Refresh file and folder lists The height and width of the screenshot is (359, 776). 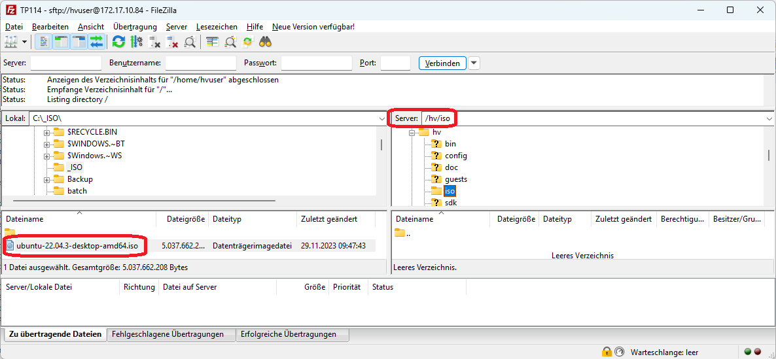[118, 42]
